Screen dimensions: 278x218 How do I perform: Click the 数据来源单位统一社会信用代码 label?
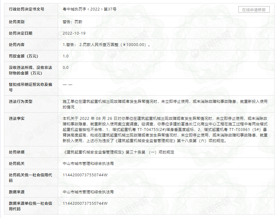pyautogui.click(x=31, y=206)
